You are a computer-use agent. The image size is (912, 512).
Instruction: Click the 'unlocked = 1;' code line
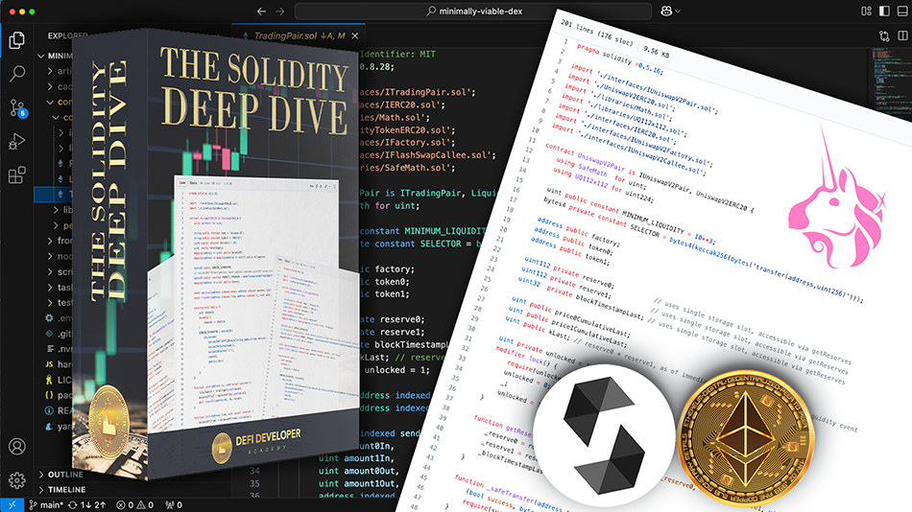click(x=397, y=370)
